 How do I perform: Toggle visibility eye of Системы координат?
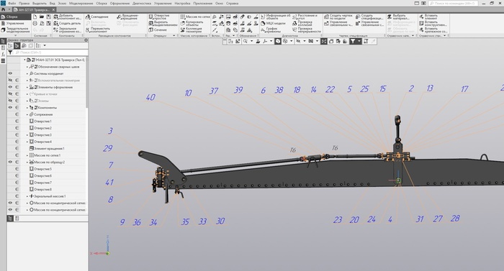(x=10, y=73)
